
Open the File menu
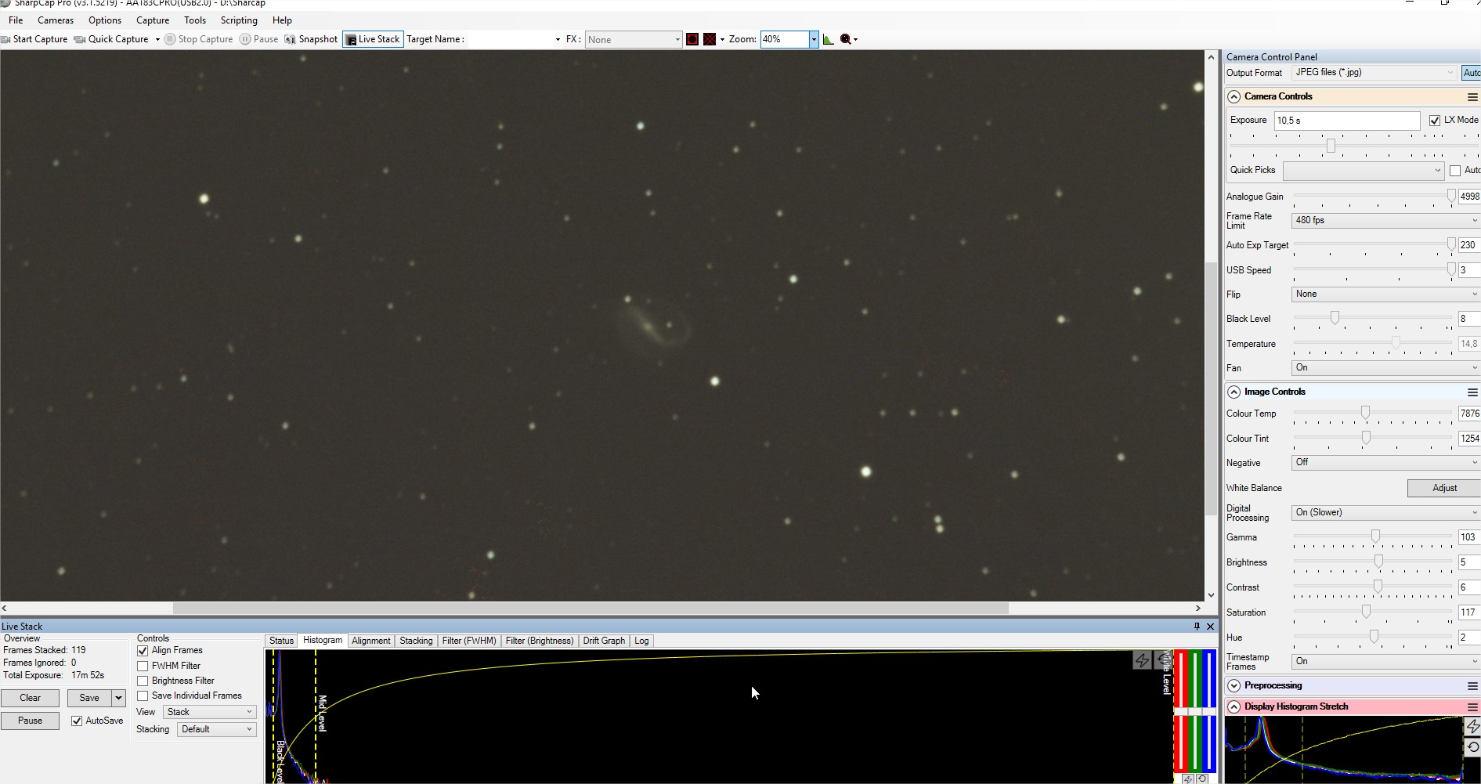16,20
